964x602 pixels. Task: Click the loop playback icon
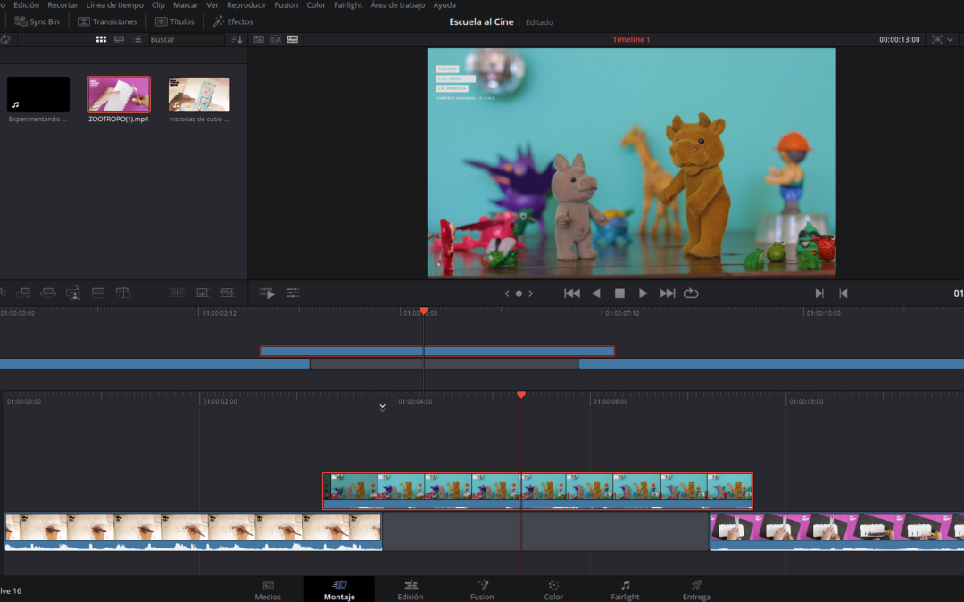click(x=691, y=293)
